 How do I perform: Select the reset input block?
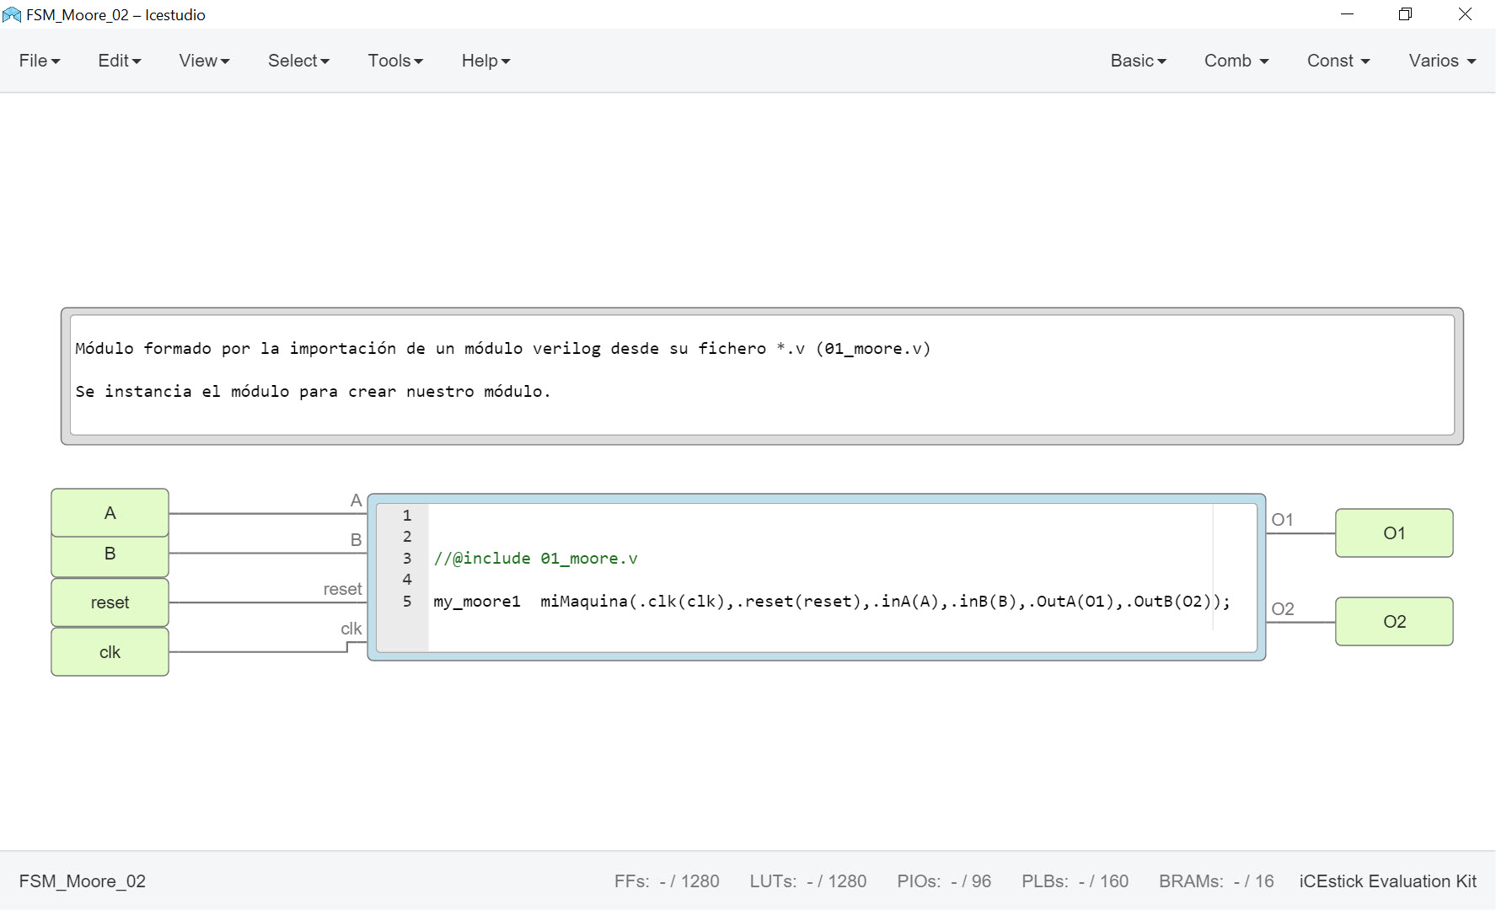click(x=110, y=602)
